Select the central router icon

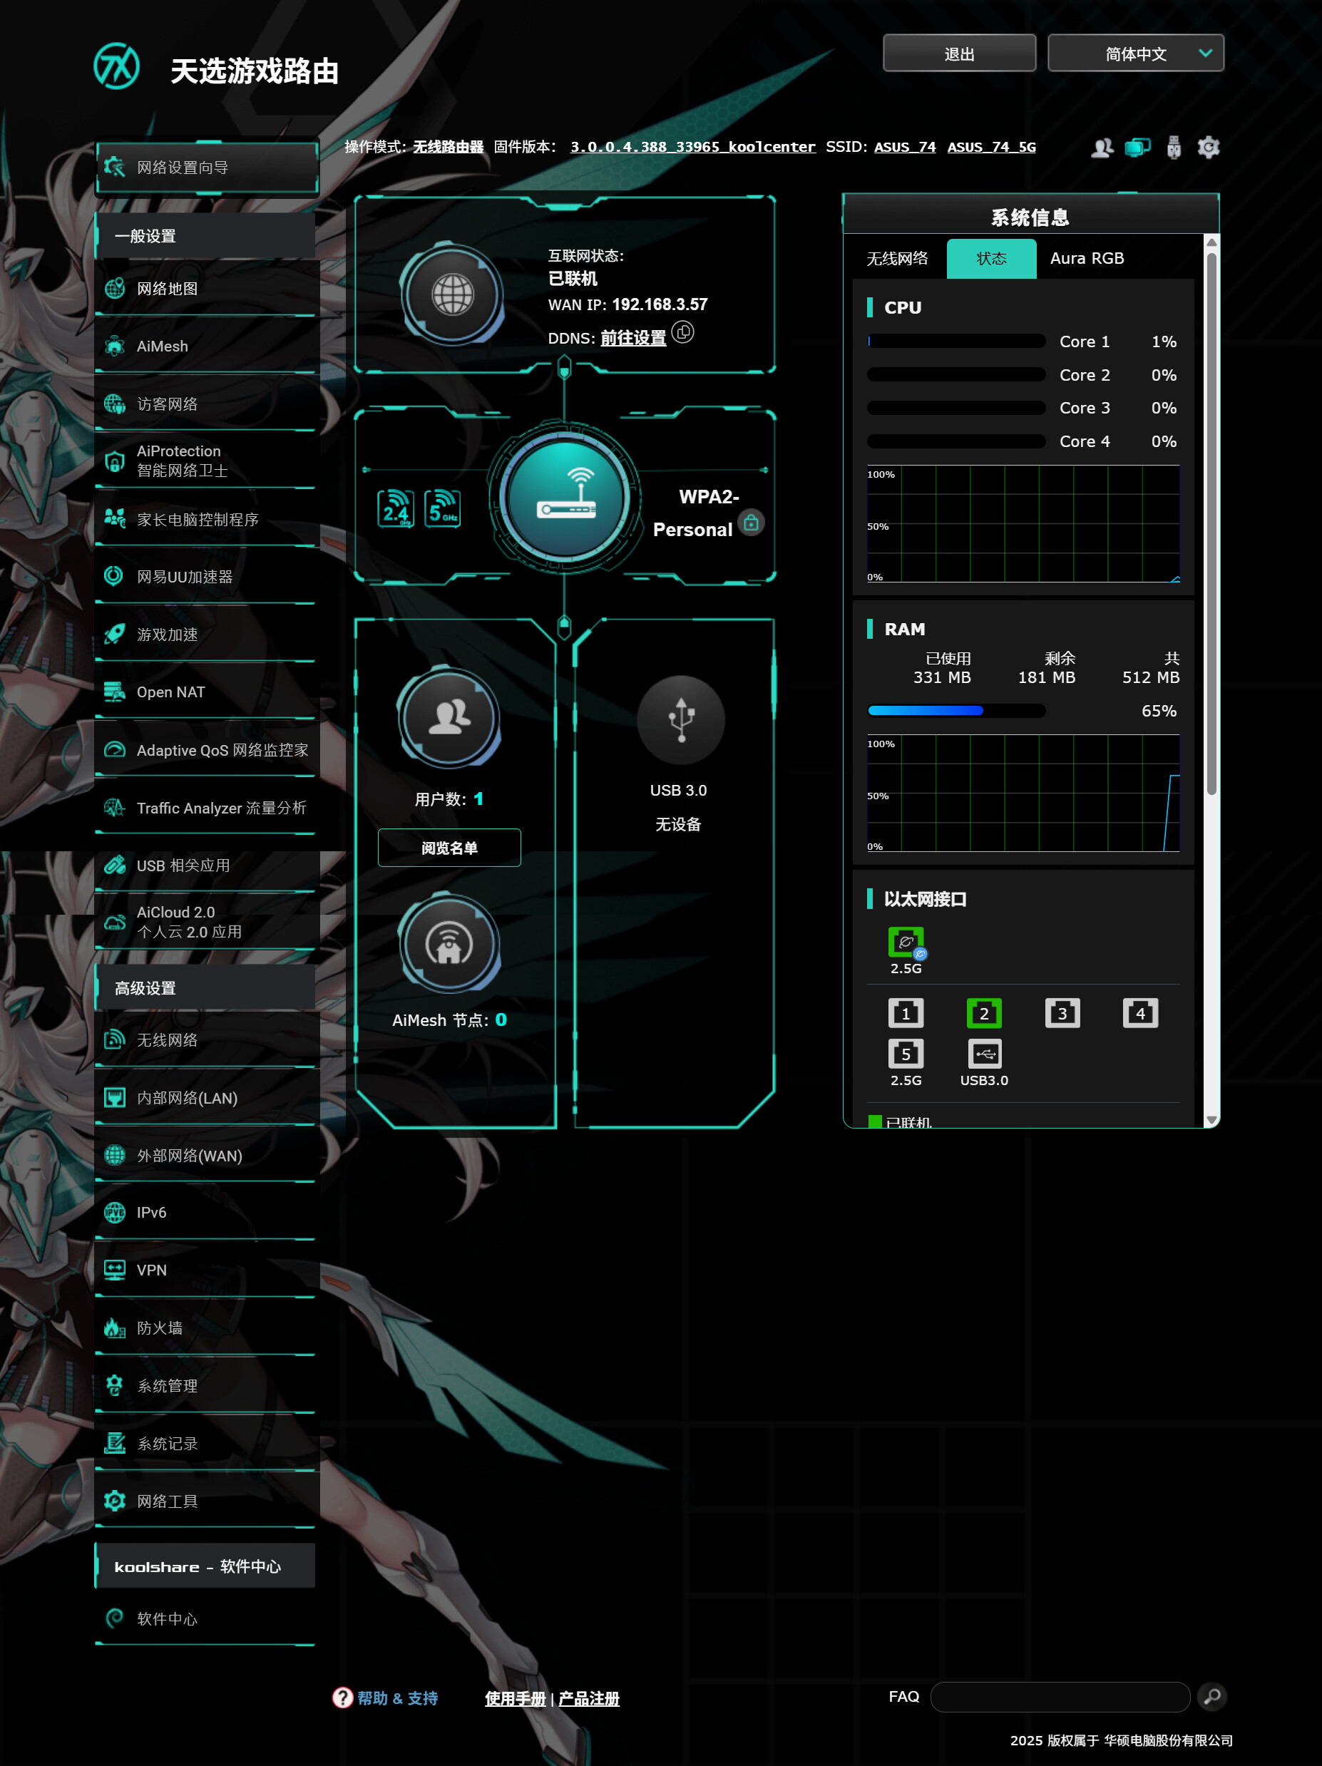pos(565,498)
